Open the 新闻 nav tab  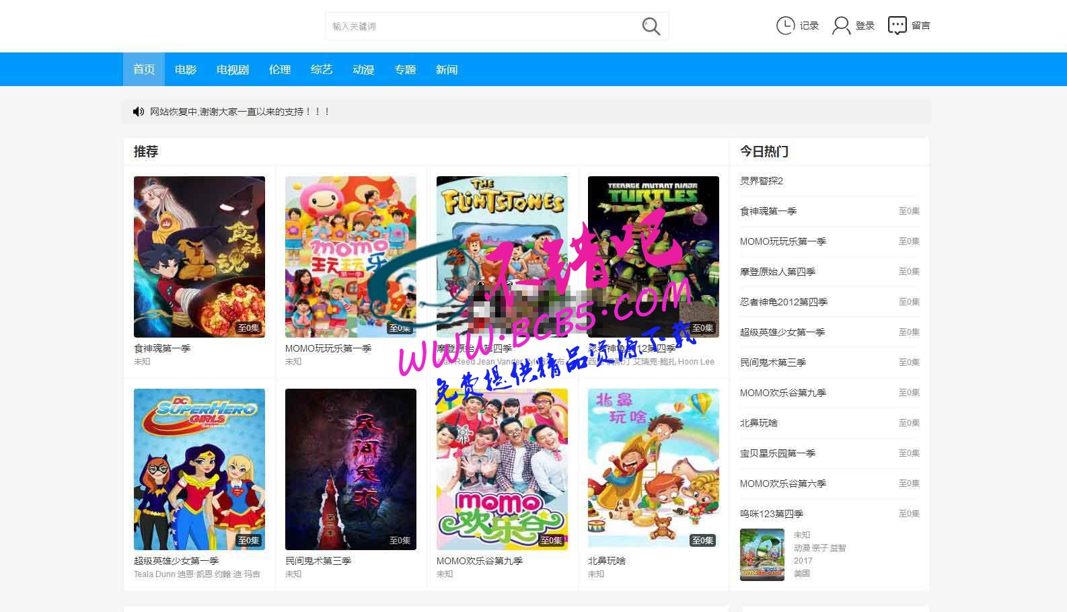[447, 69]
